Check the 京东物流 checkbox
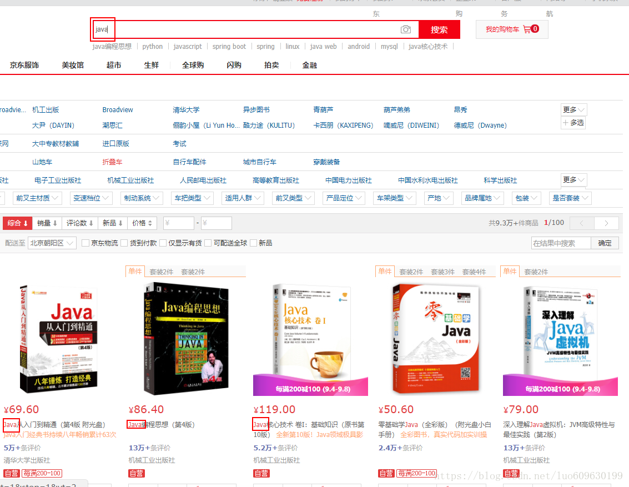The image size is (629, 487). [85, 243]
